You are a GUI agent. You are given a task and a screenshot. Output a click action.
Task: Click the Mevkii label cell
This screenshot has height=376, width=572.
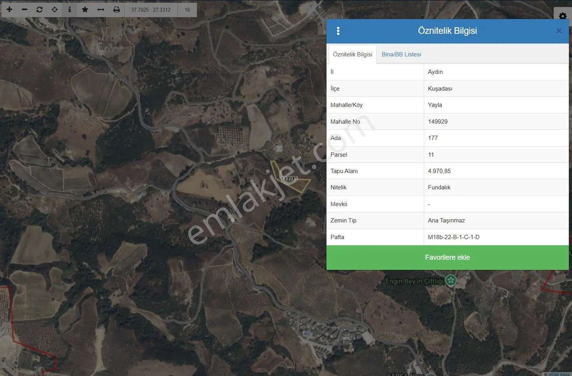click(375, 204)
